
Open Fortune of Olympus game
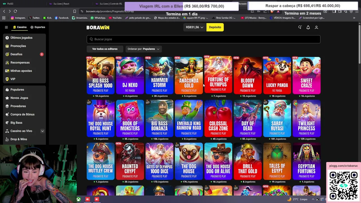[x=218, y=75]
